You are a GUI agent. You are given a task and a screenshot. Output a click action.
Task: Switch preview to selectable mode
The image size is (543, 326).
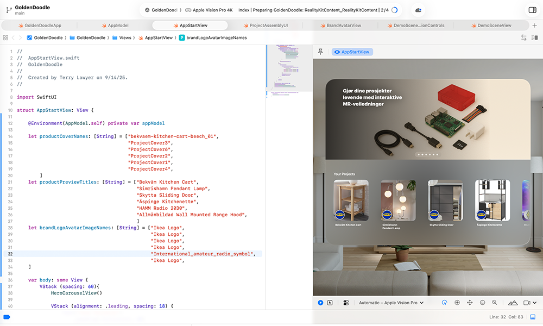click(x=330, y=303)
